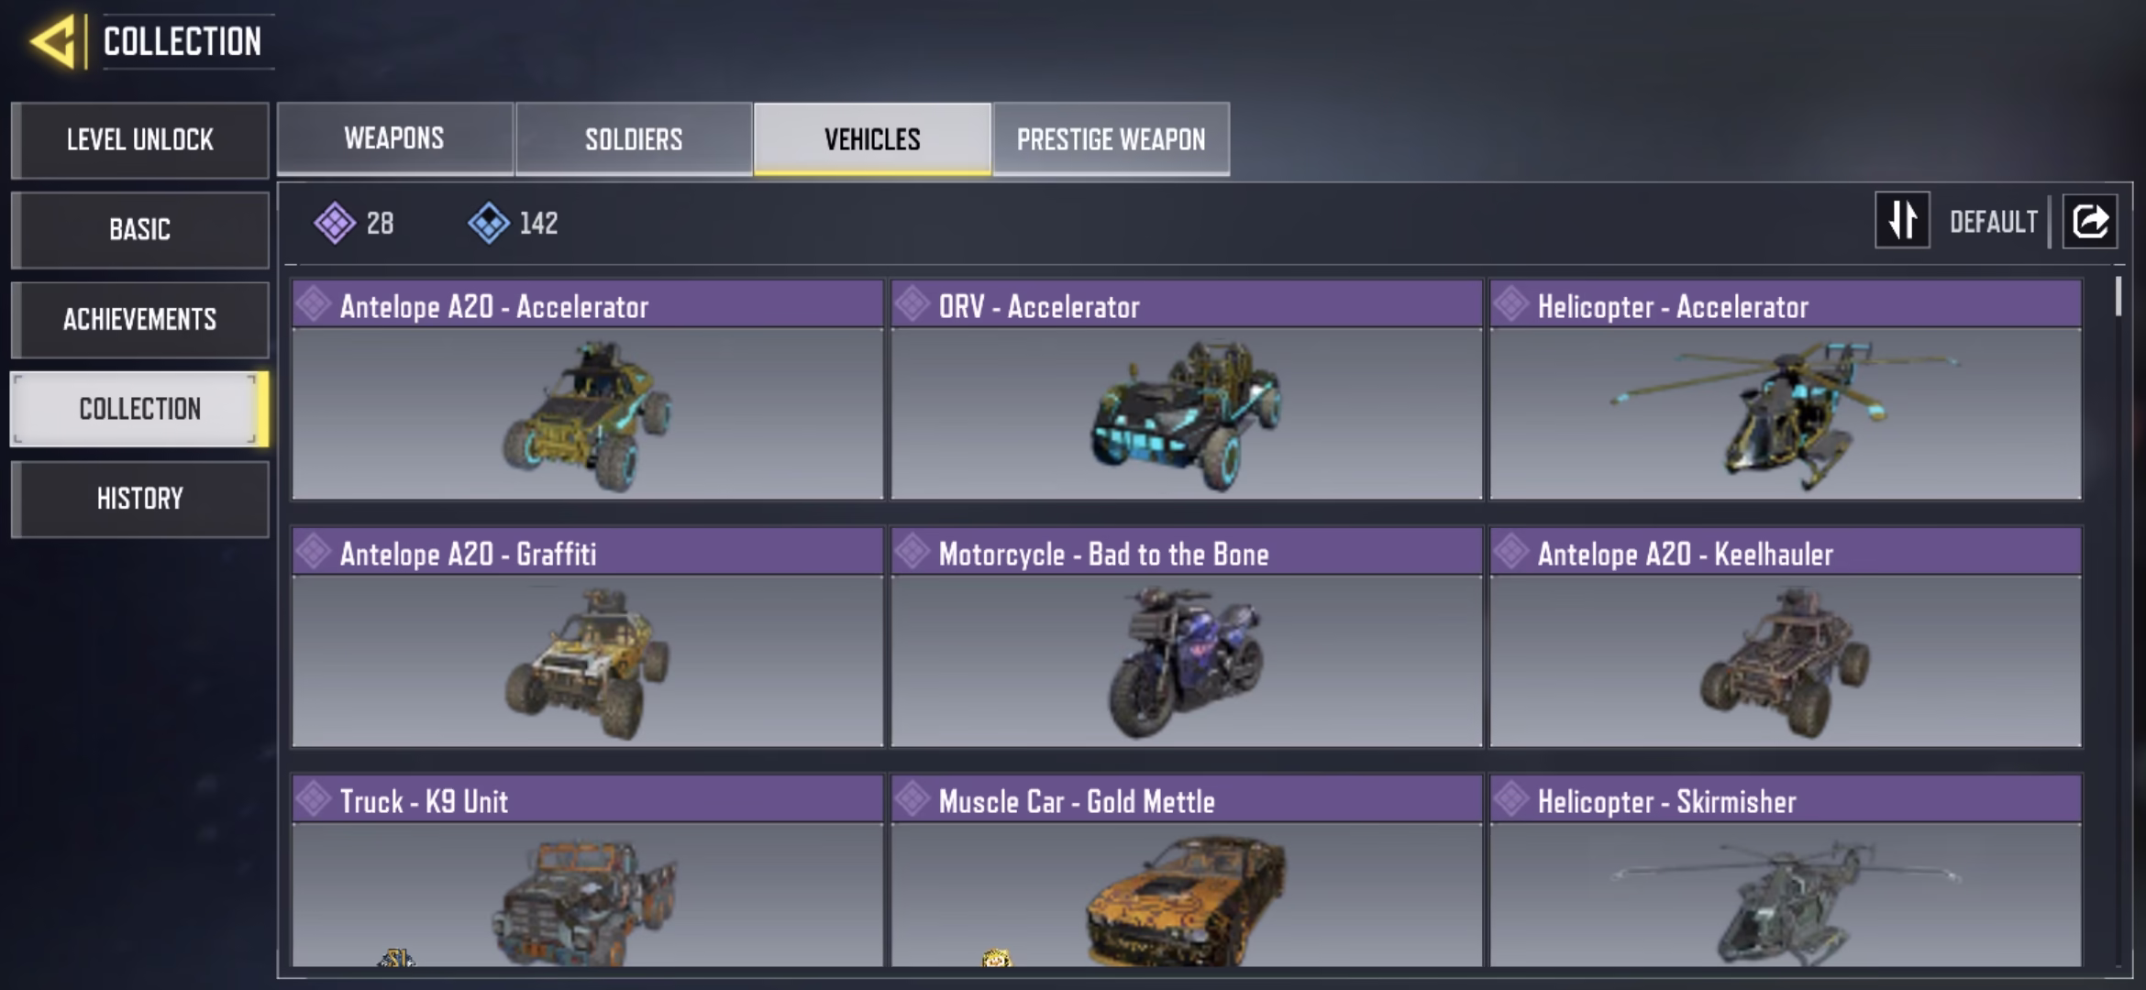This screenshot has height=990, width=2146.
Task: Click the yellow back arrow icon
Action: click(53, 41)
